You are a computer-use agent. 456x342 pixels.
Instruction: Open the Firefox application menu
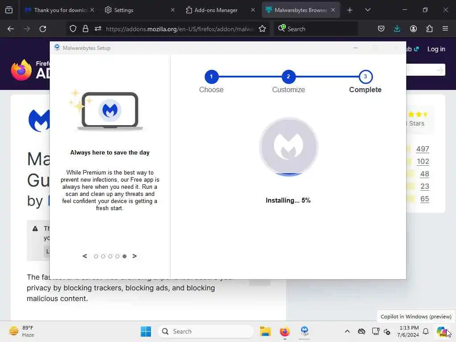445,29
